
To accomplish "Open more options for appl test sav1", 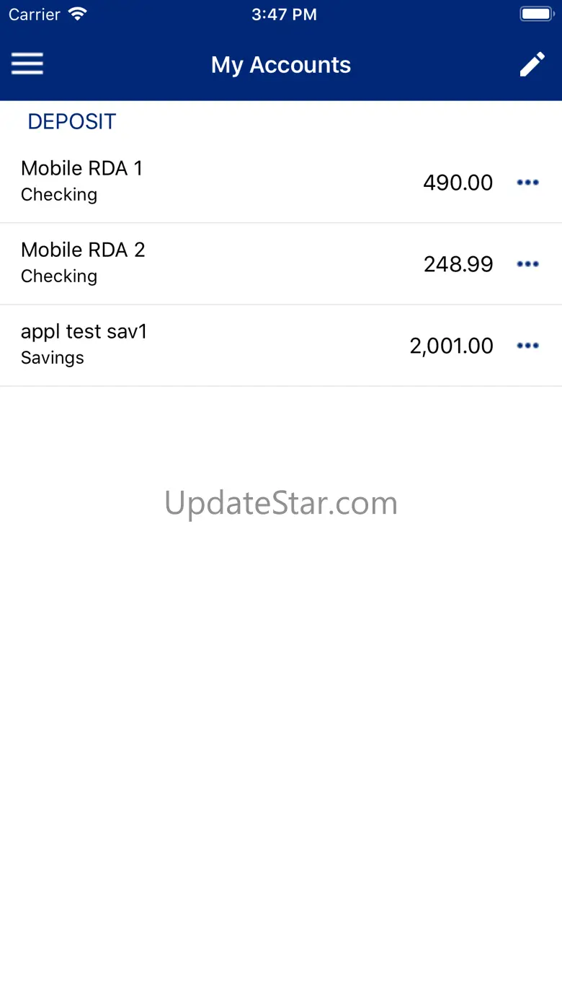I will point(527,346).
